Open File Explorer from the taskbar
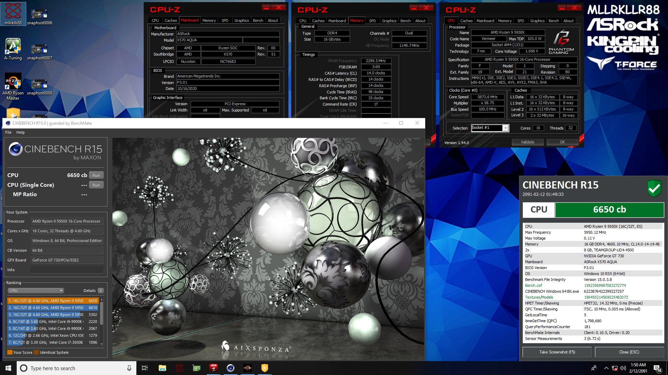This screenshot has height=375, width=668. tap(162, 368)
